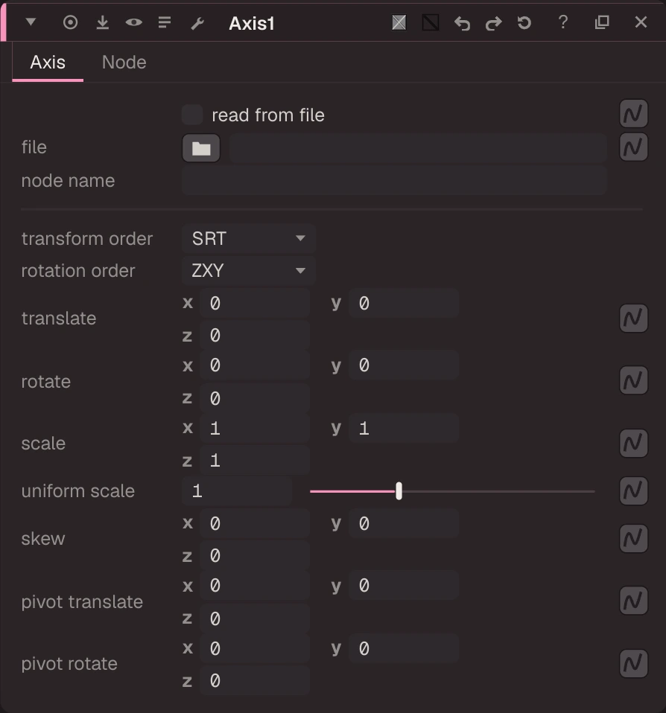Click the pivot rotate x value field
Screen dimensions: 666x713
pos(255,648)
